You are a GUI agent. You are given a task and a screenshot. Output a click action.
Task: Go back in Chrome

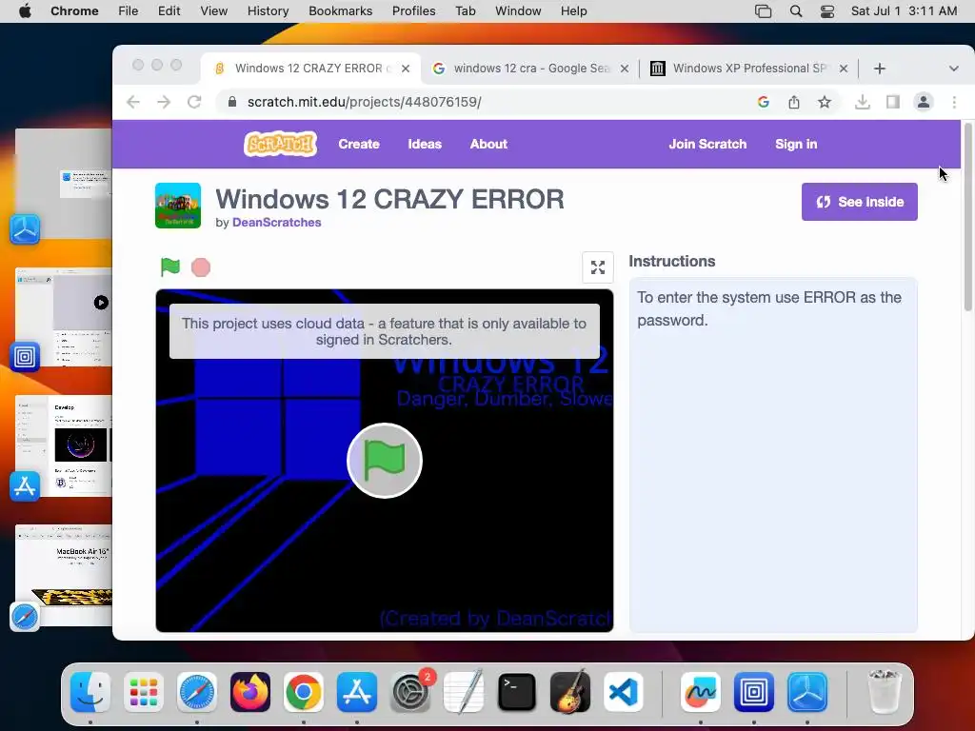tap(133, 102)
